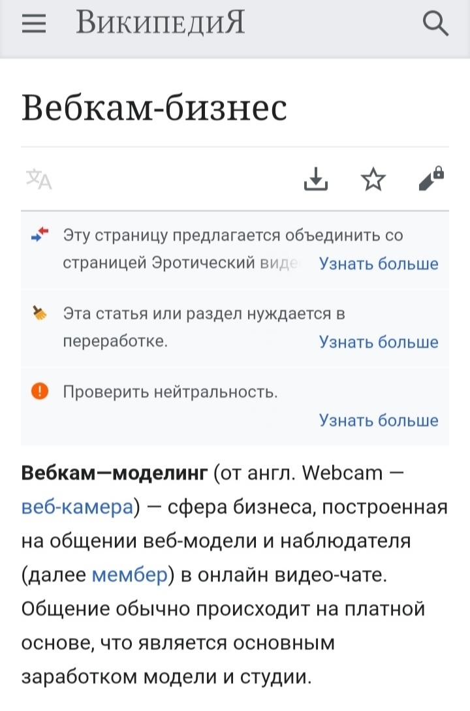Go to Википедия home logo
This screenshot has height=711, width=470.
point(161,25)
